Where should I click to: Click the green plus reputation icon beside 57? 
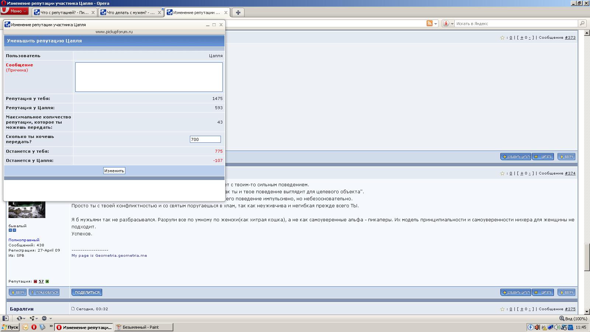click(x=47, y=281)
